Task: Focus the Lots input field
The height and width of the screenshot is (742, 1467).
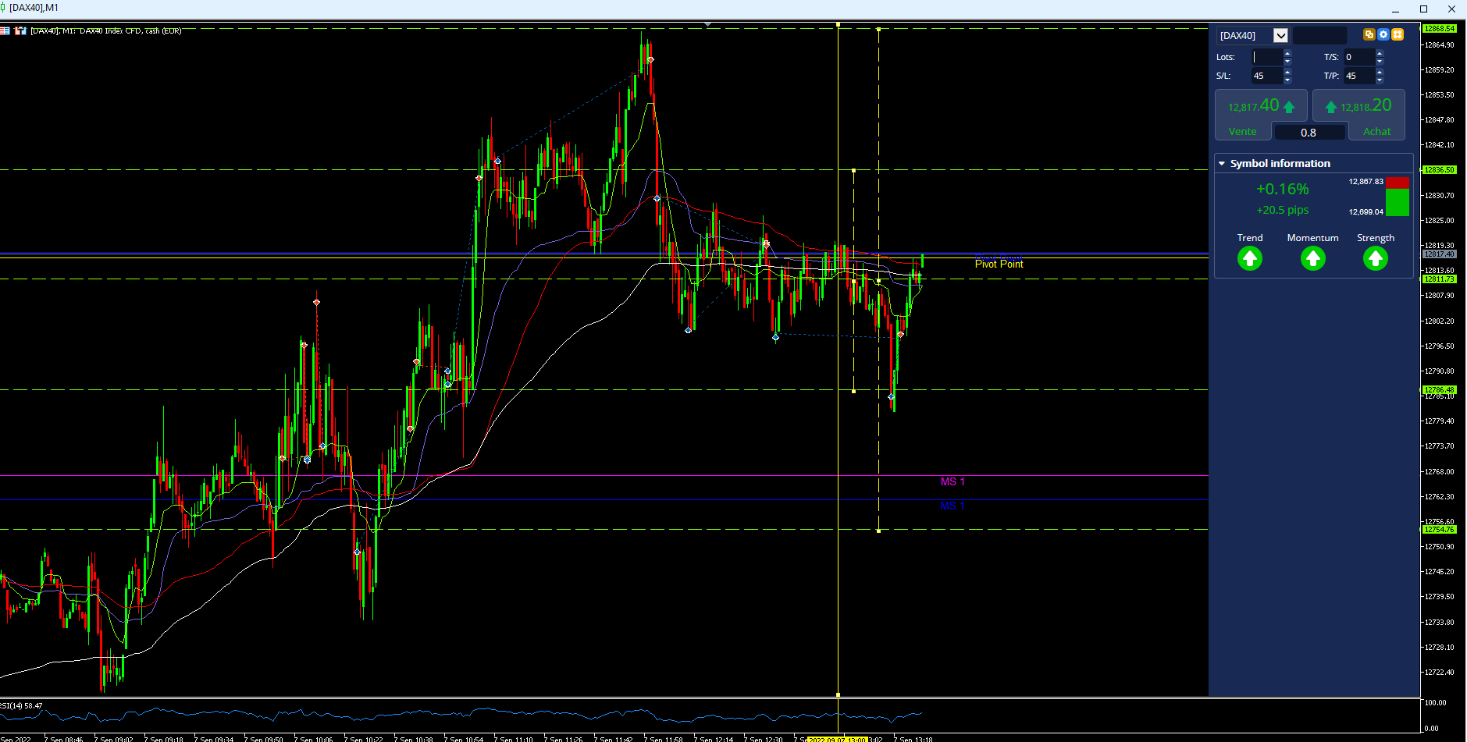Action: (1267, 57)
